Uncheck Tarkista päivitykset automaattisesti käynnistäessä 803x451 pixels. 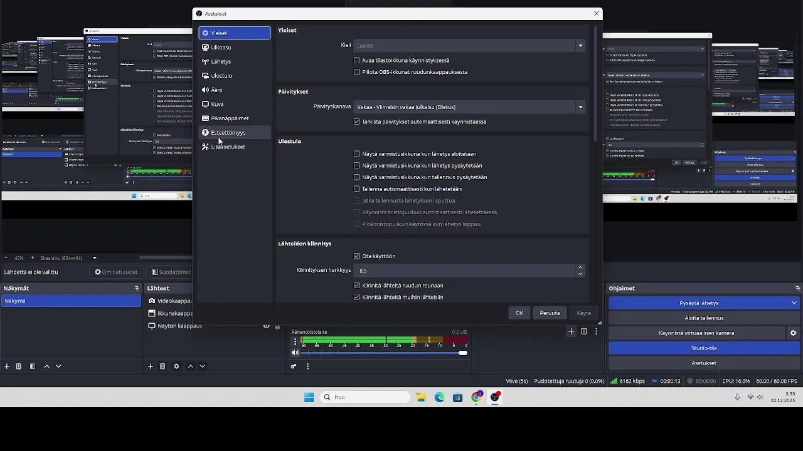[x=357, y=122]
